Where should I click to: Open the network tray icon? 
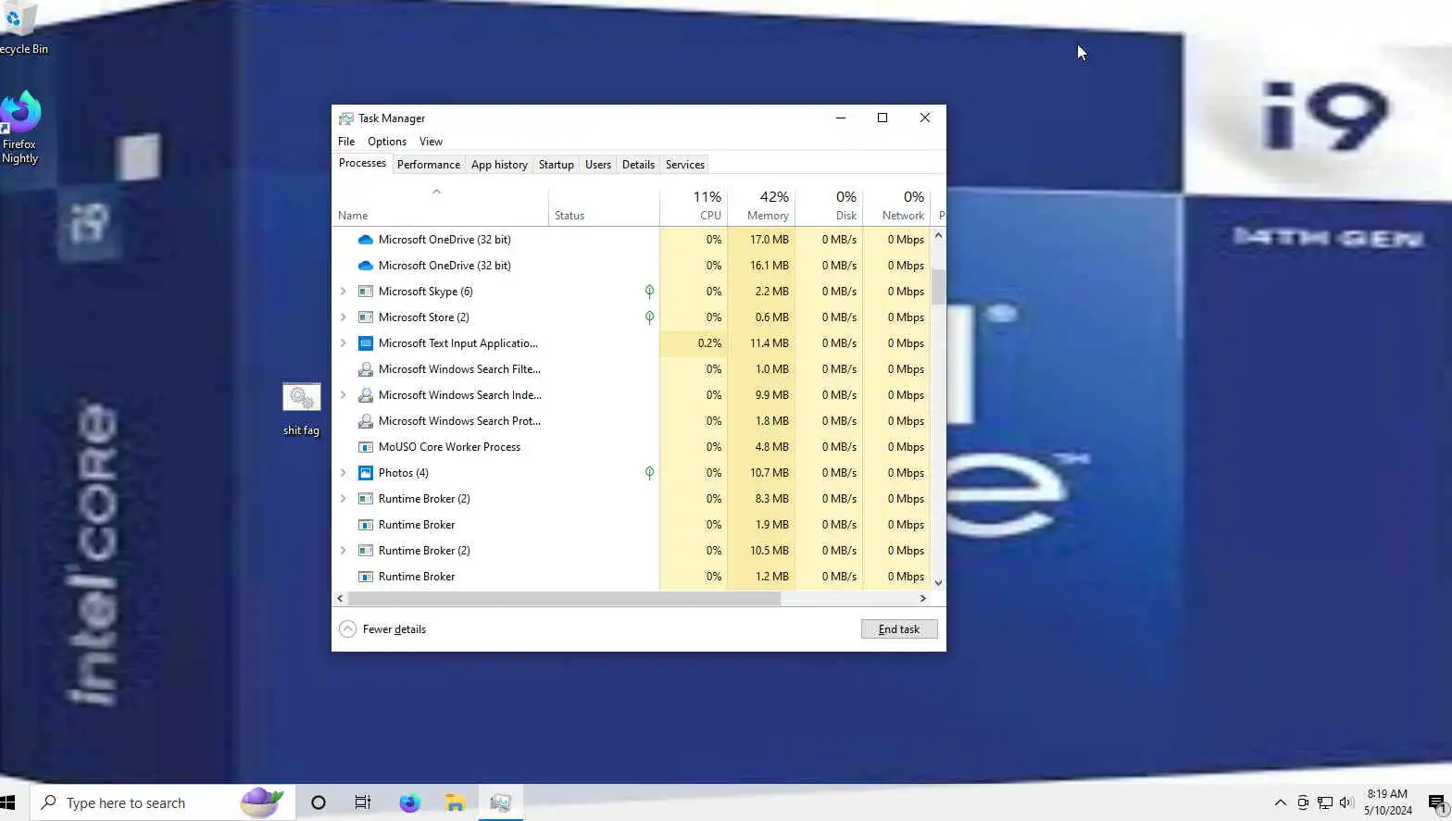[1325, 802]
